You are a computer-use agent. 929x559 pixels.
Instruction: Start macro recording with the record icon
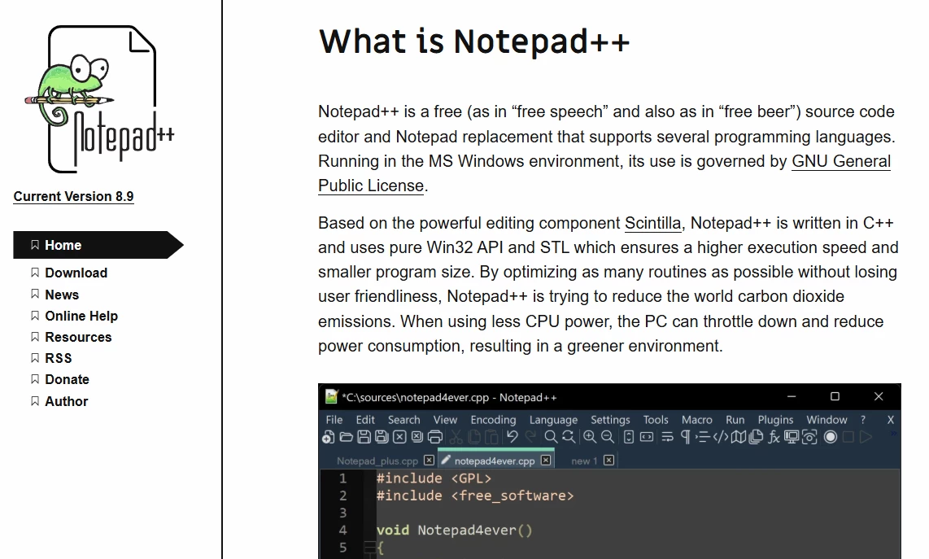pyautogui.click(x=831, y=437)
